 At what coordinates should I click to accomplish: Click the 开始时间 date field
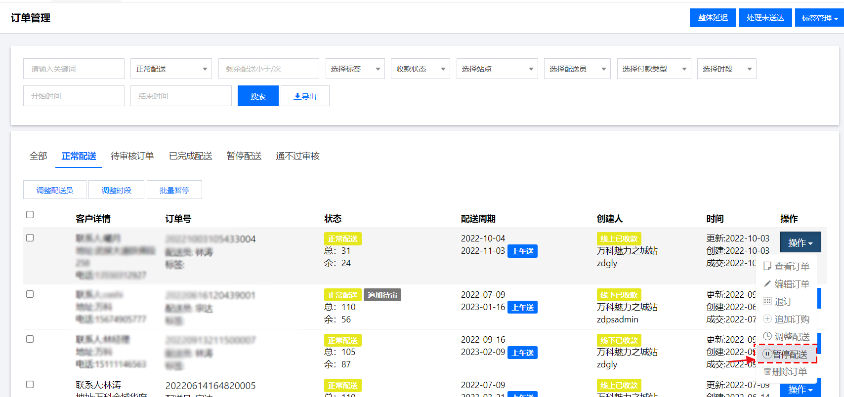click(x=74, y=96)
